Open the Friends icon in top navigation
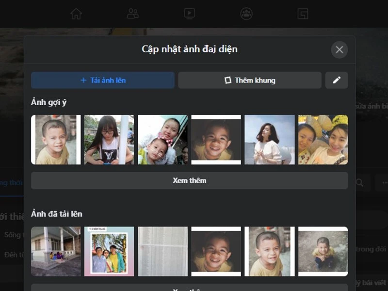388x291 pixels. (x=133, y=14)
